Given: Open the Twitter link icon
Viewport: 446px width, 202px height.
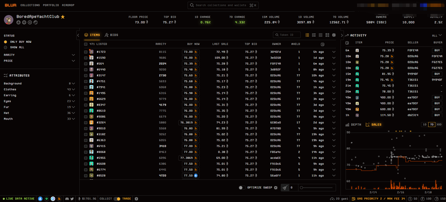Looking at the screenshot, I should 72,199.
